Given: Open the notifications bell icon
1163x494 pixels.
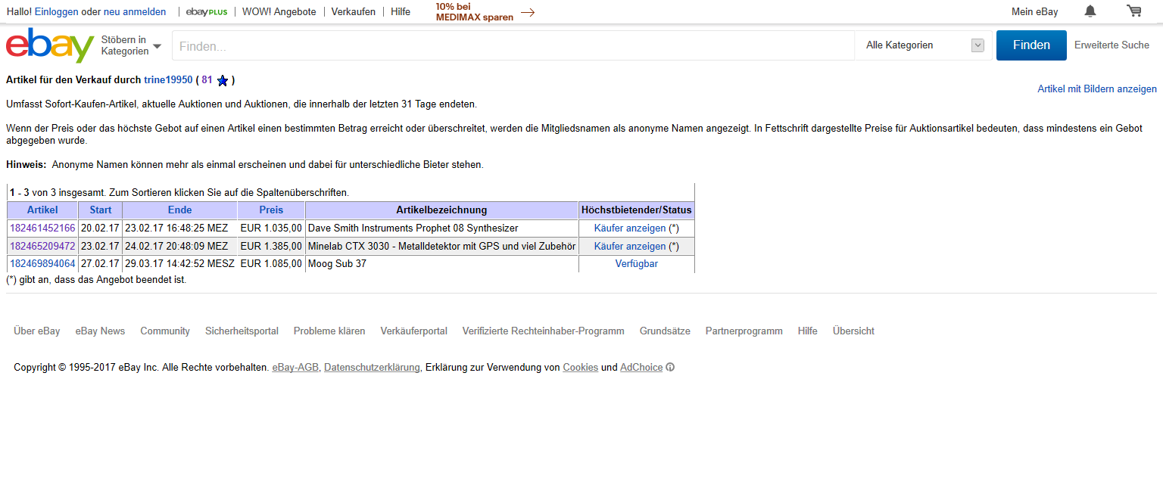Looking at the screenshot, I should click(x=1090, y=11).
